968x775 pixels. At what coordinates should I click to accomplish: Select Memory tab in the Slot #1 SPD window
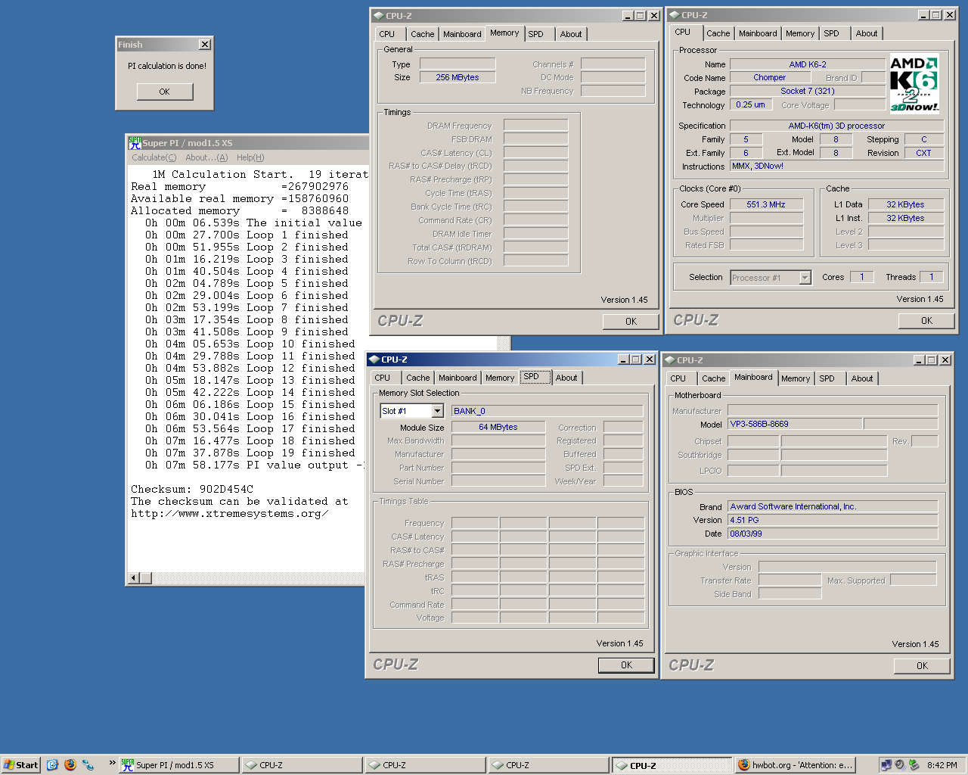click(x=500, y=378)
